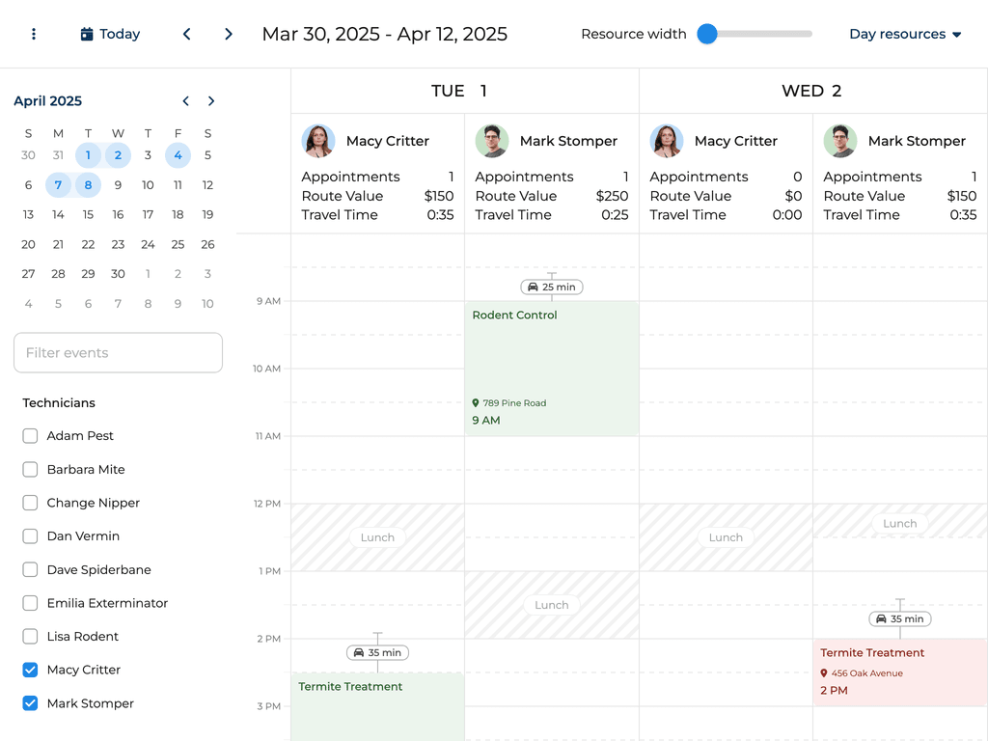
Task: Advance to next week with forward arrow
Action: [x=229, y=33]
